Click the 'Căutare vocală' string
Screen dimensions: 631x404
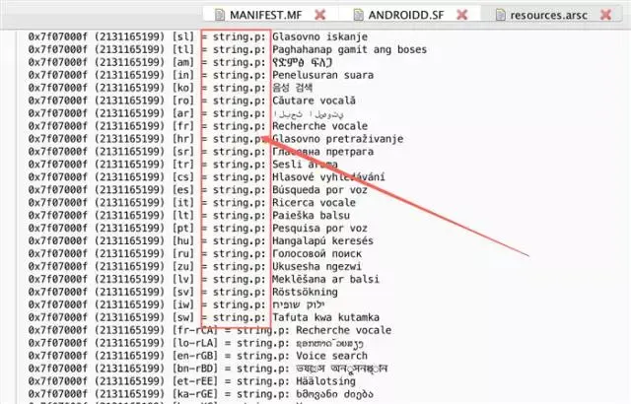(314, 101)
